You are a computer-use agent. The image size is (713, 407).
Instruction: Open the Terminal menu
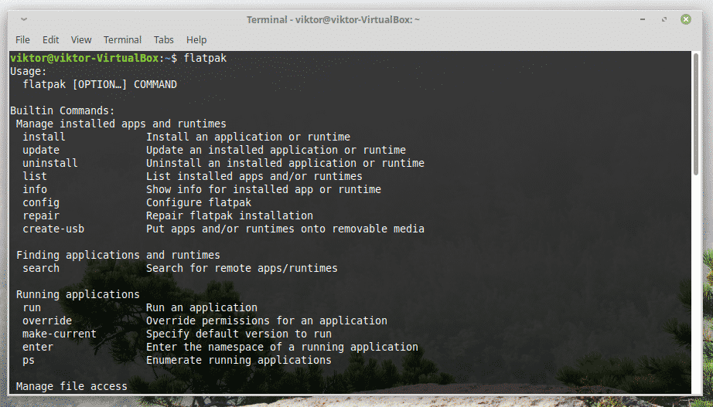122,40
